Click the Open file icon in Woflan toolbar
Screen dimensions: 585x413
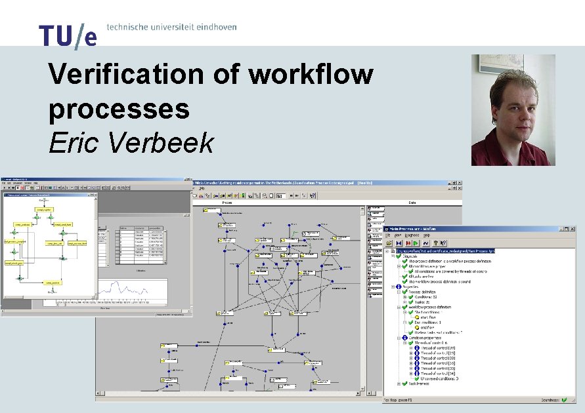389,243
